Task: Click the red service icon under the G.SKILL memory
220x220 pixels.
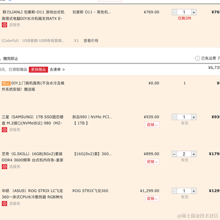Action: [x=5, y=166]
